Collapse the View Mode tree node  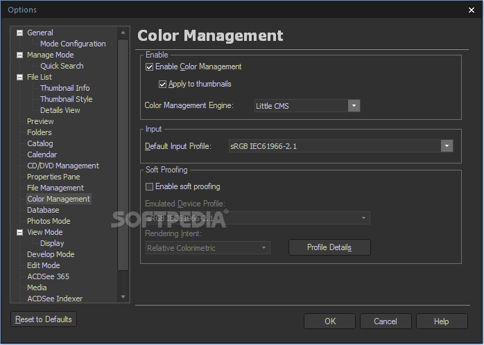point(19,232)
